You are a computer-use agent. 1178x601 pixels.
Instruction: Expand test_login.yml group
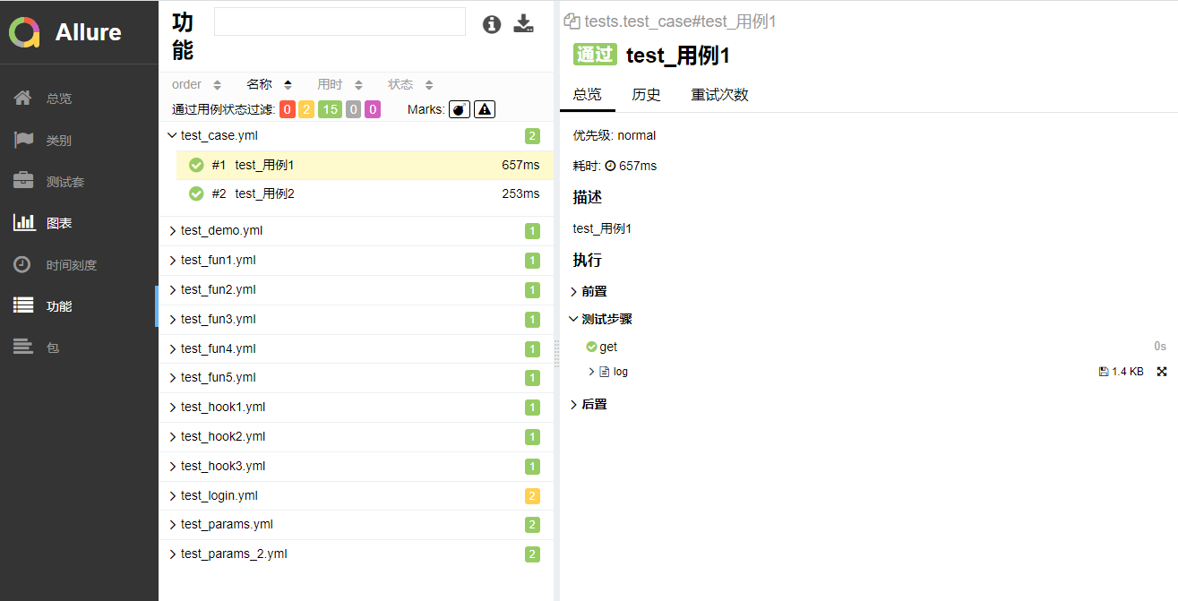tap(357, 496)
